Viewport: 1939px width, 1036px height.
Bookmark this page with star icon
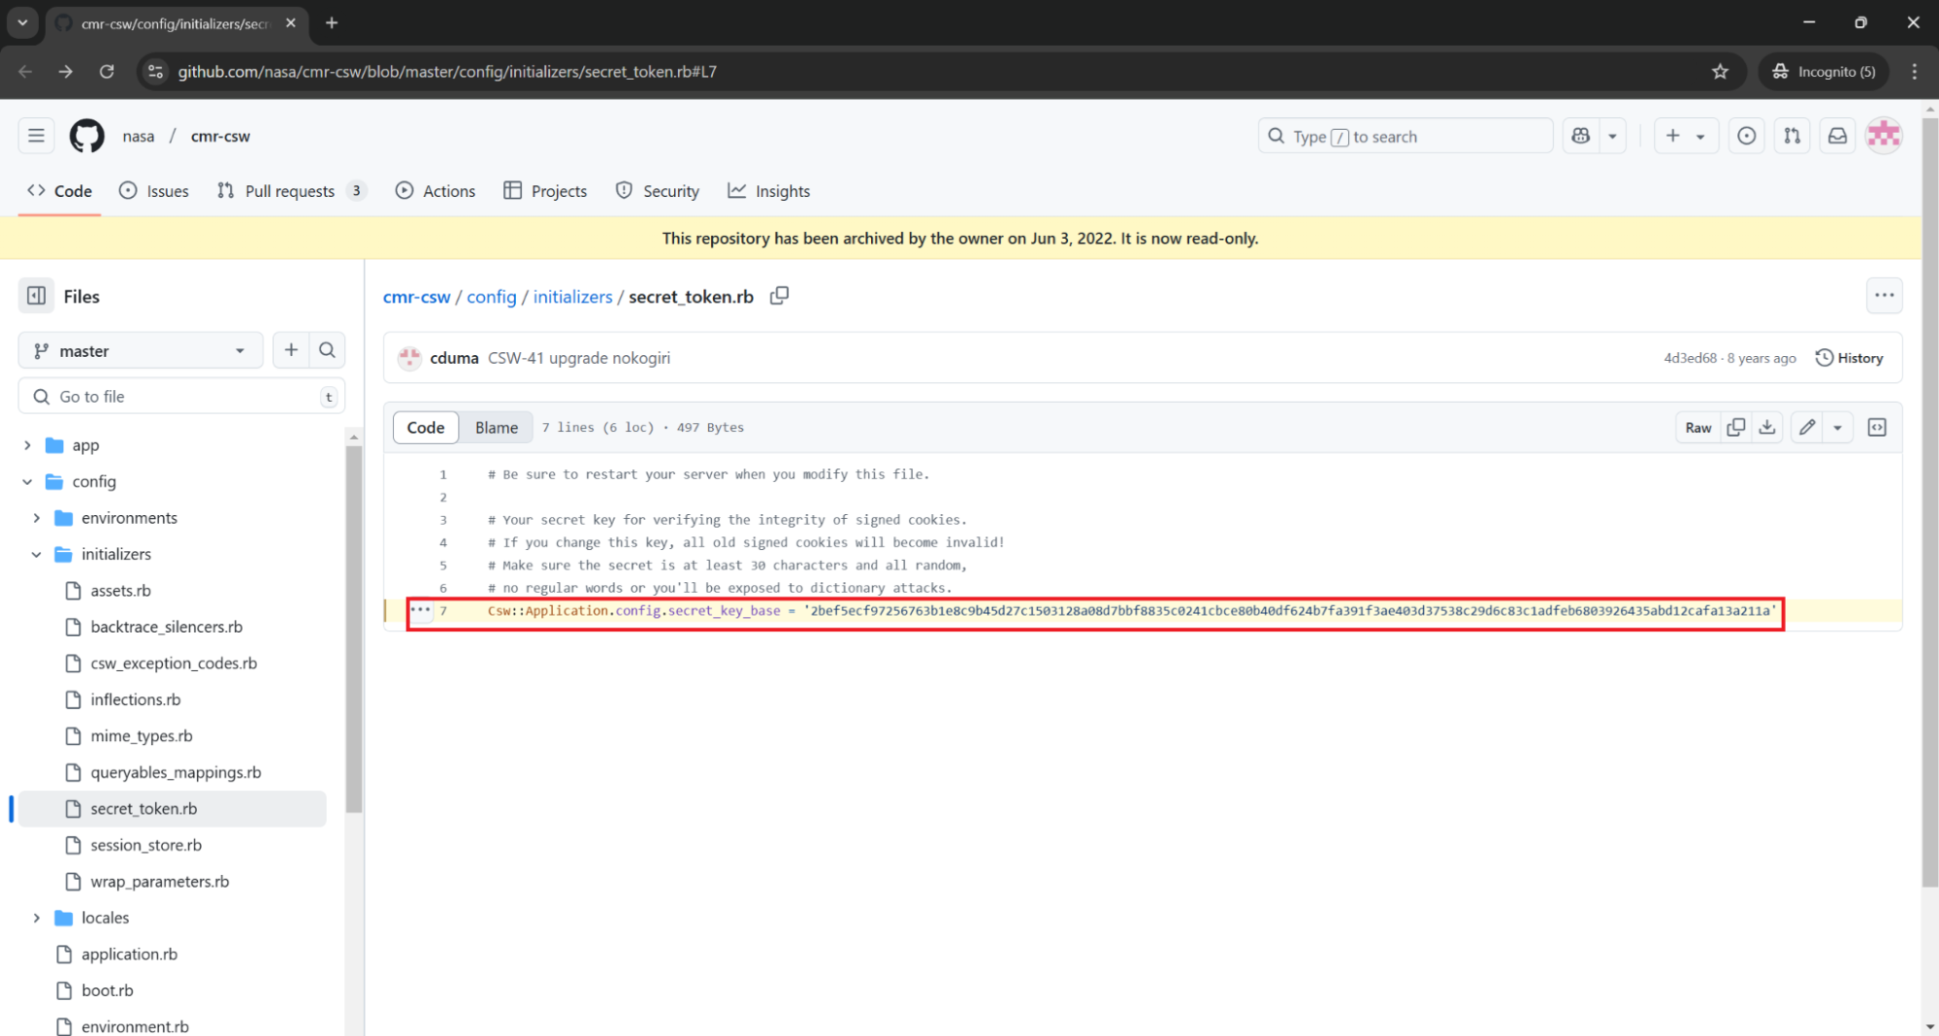pos(1720,72)
